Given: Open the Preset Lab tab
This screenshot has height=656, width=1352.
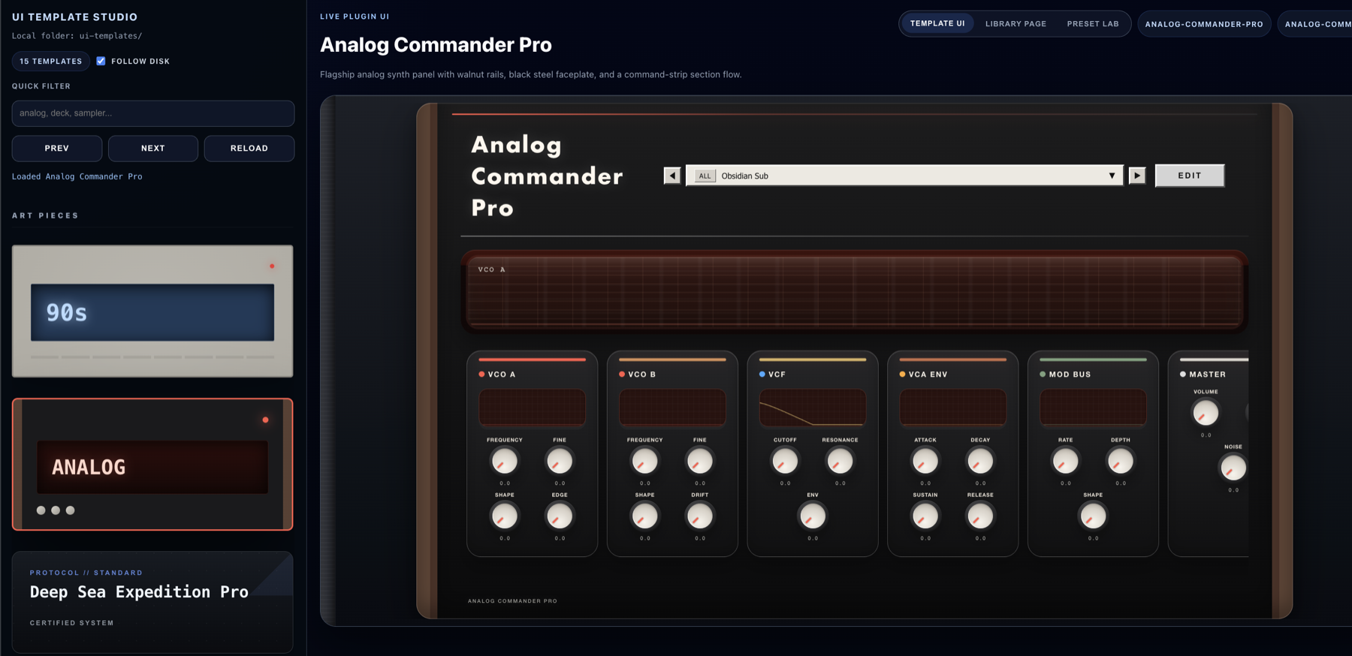Looking at the screenshot, I should (x=1092, y=24).
